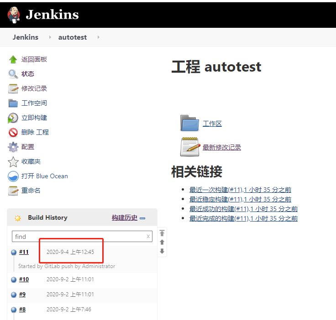Open build #10
Screen dimensions: 336x320
click(x=24, y=279)
